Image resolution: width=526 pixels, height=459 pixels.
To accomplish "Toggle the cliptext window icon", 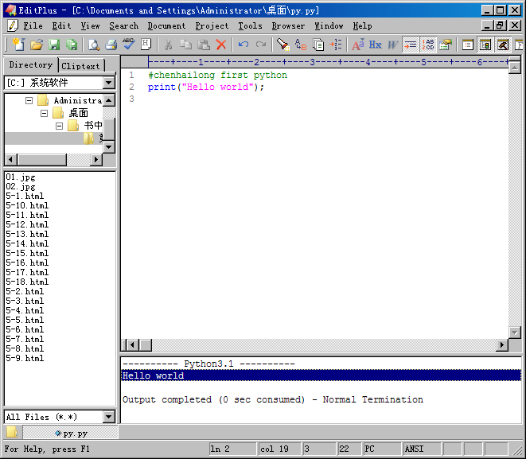I will (468, 45).
